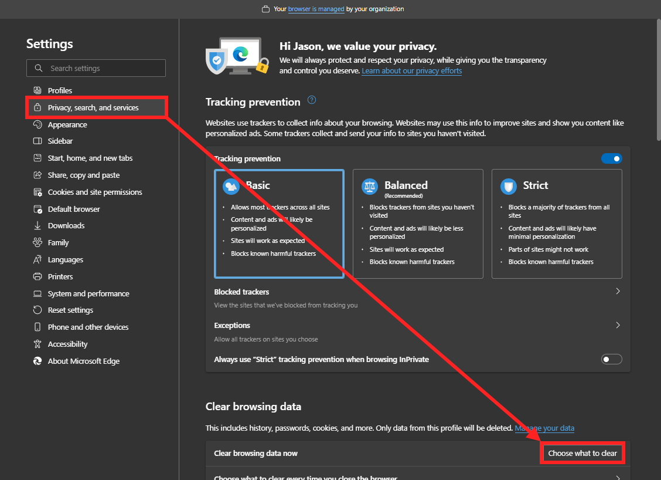This screenshot has width=661, height=480.
Task: Disable the Tracking prevention toggle
Action: coord(611,158)
